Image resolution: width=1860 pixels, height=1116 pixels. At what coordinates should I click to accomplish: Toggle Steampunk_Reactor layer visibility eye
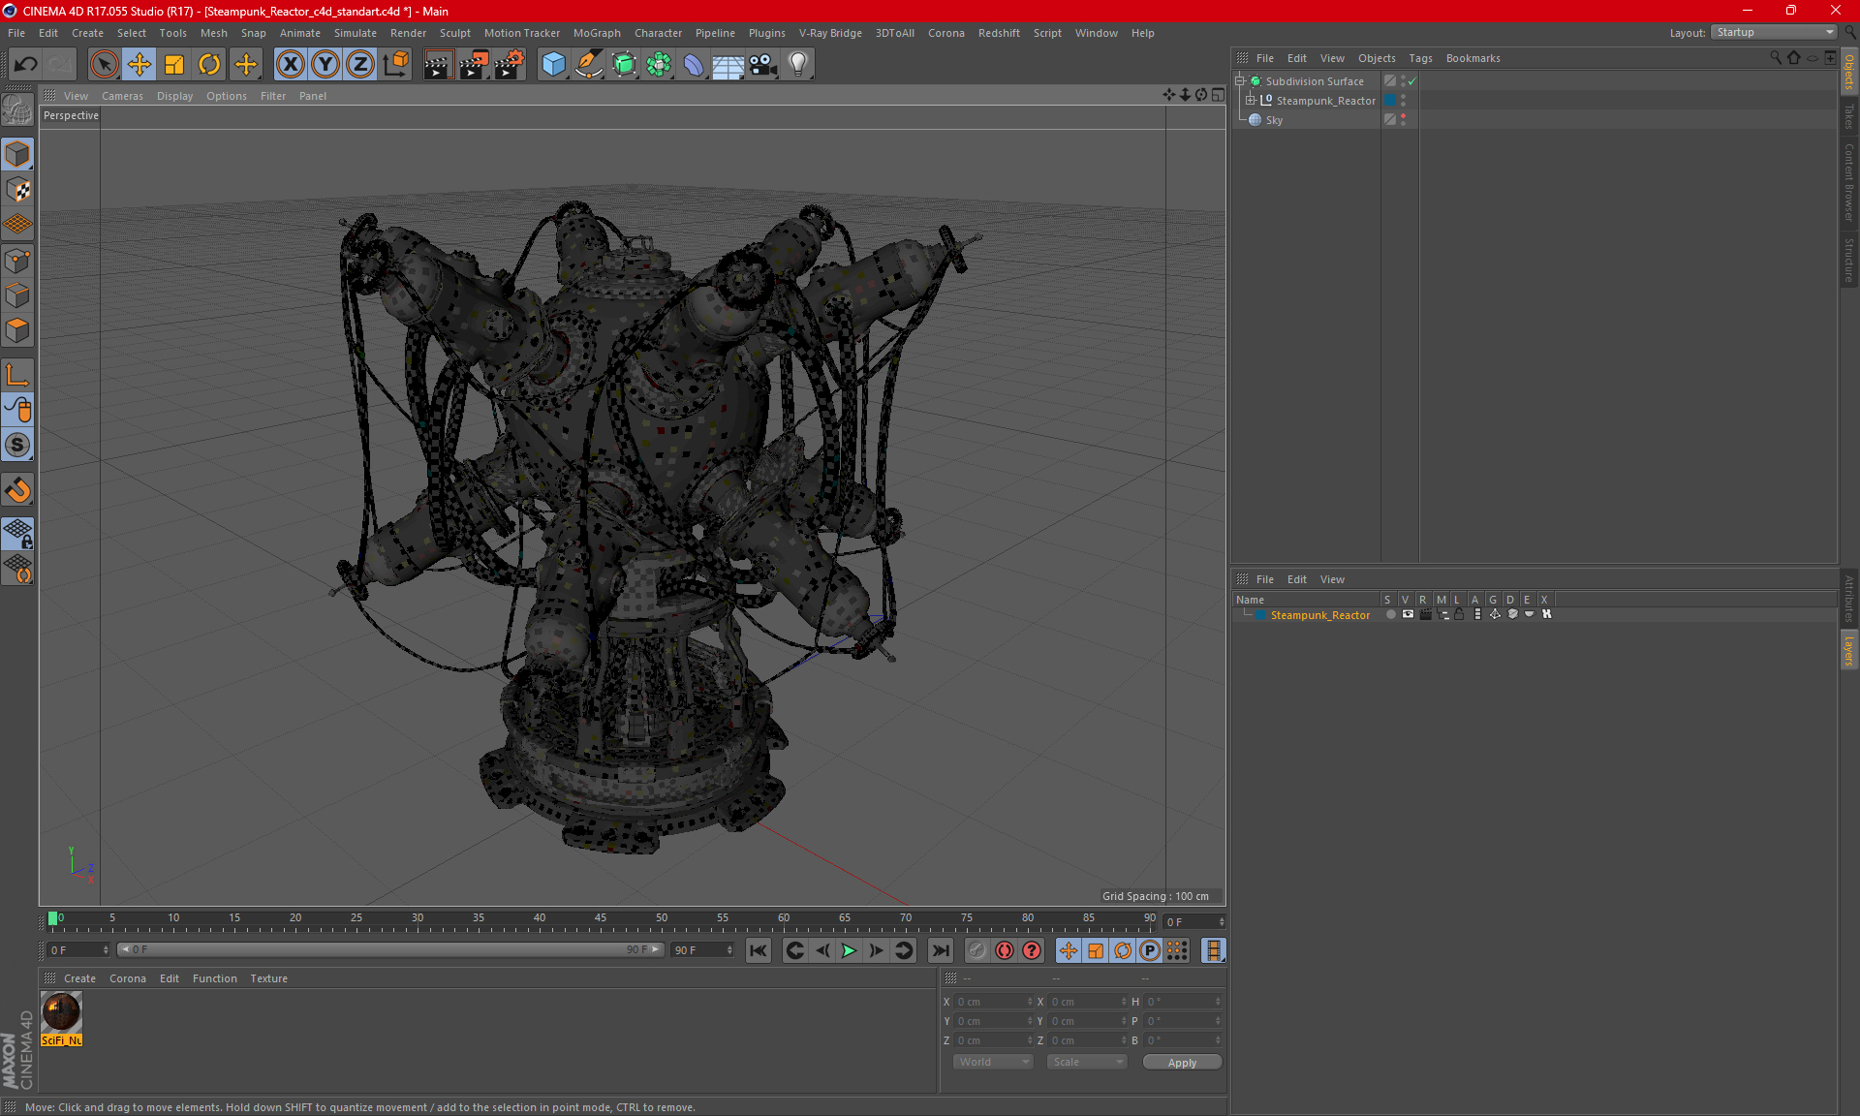(x=1408, y=614)
